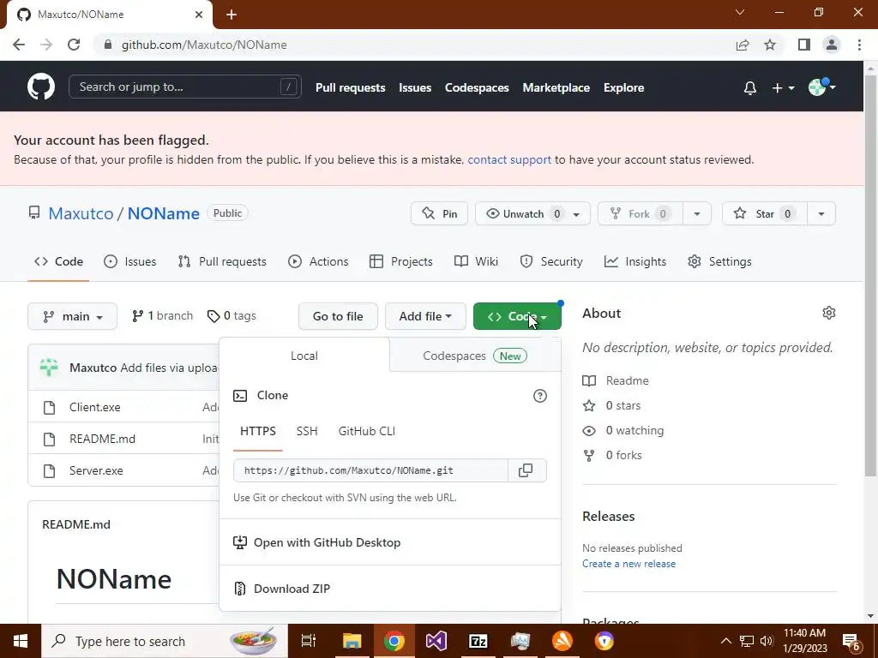
Task: Open the plus create-new menu
Action: (x=783, y=88)
